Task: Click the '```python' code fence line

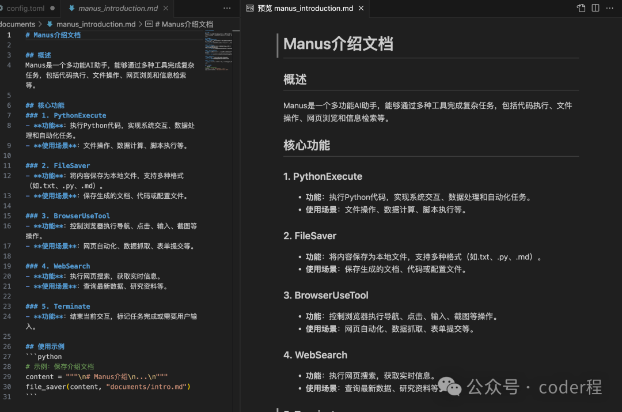Action: (44, 357)
